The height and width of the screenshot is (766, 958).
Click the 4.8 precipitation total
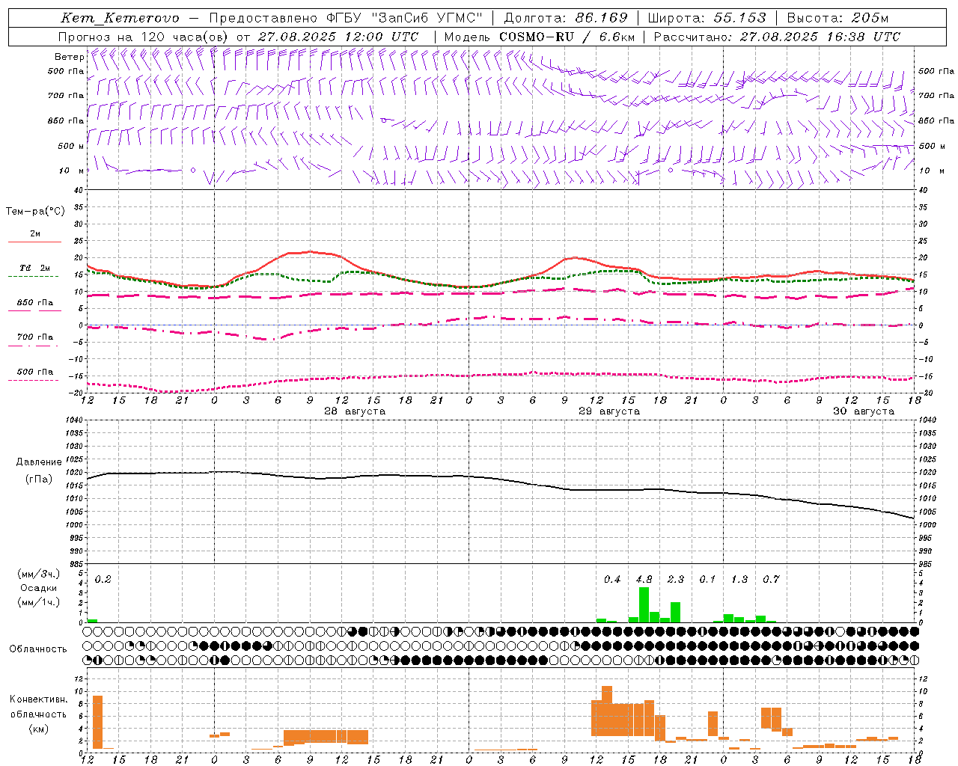(x=644, y=580)
